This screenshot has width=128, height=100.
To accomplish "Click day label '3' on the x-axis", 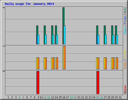I will 16,97.
